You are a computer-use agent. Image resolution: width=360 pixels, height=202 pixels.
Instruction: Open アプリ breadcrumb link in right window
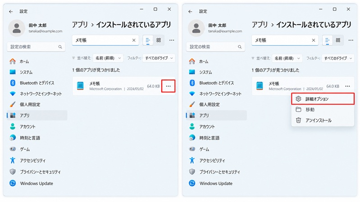click(x=260, y=25)
